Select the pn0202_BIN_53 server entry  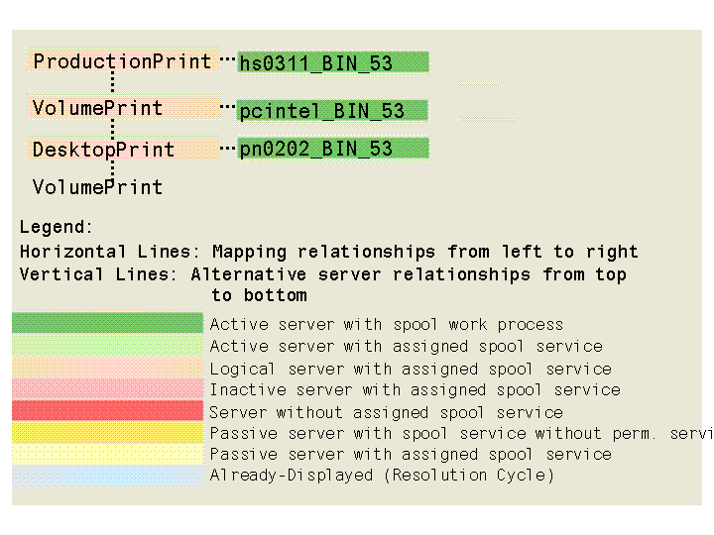coord(332,150)
